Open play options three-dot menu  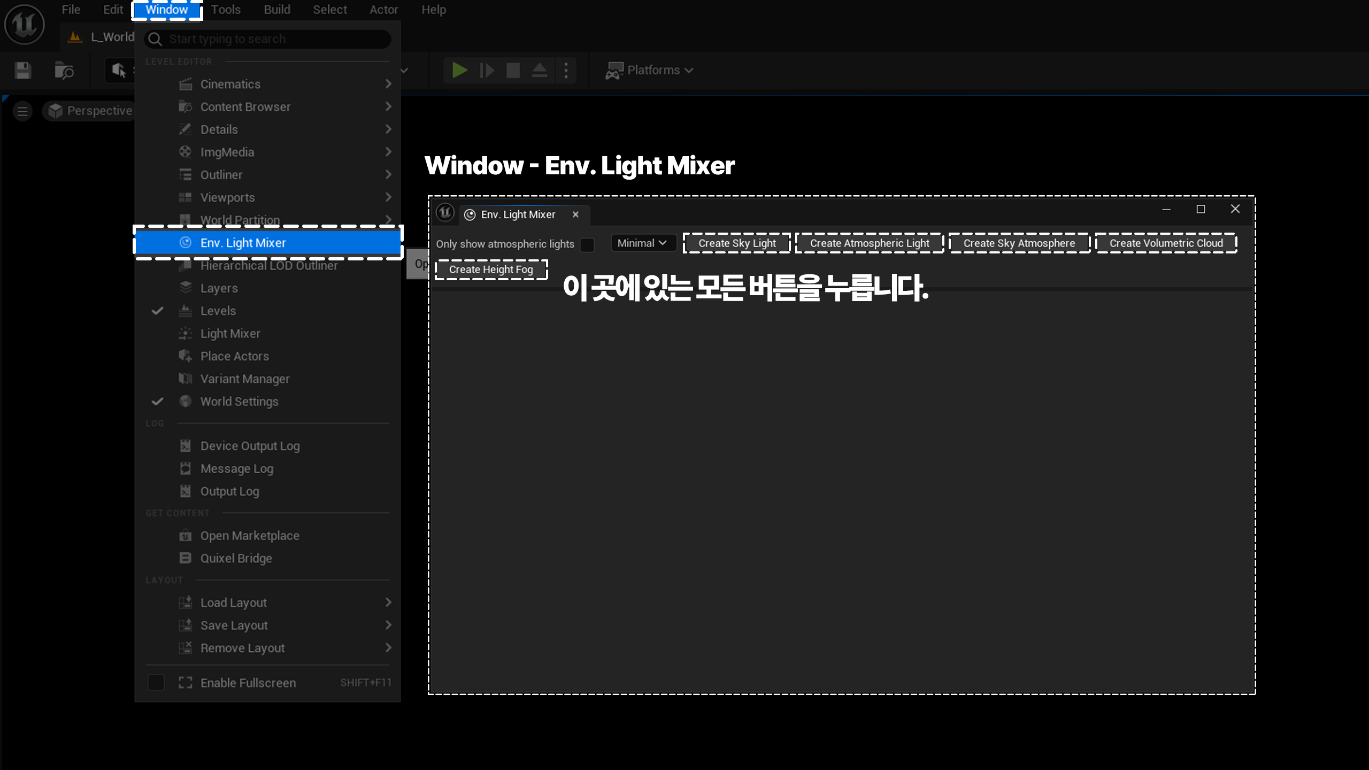(566, 70)
